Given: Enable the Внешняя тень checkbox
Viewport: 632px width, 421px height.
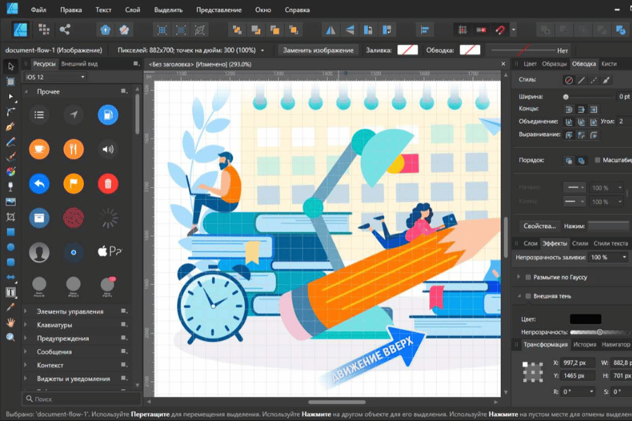Looking at the screenshot, I should point(528,296).
